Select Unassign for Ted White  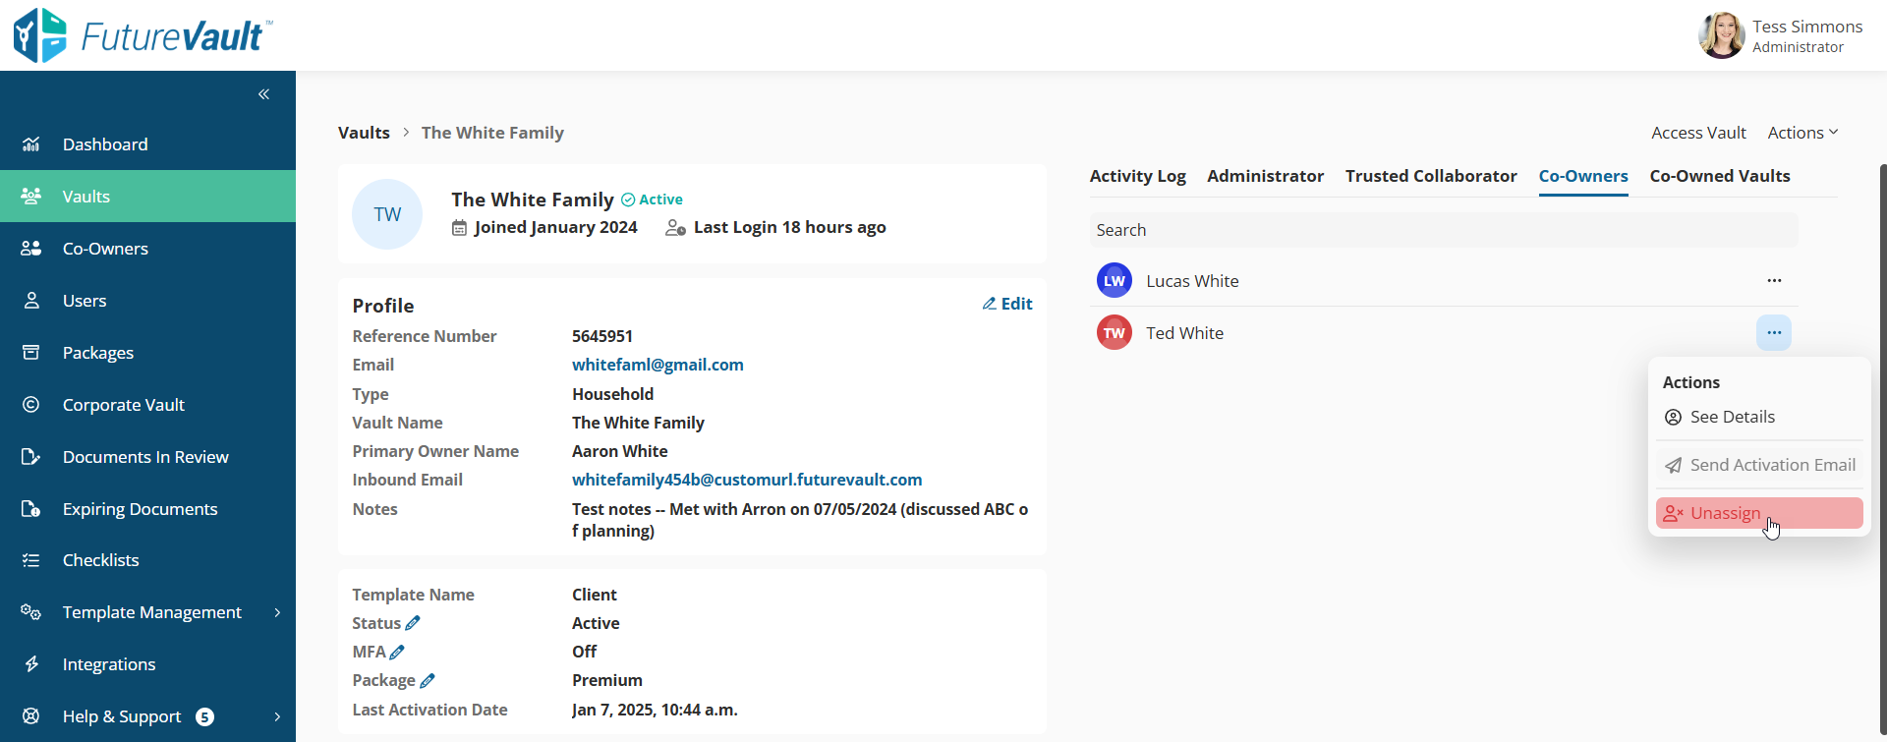click(x=1759, y=513)
